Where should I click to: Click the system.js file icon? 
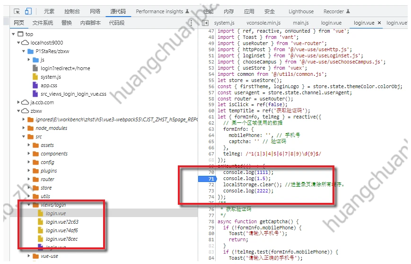(35, 77)
